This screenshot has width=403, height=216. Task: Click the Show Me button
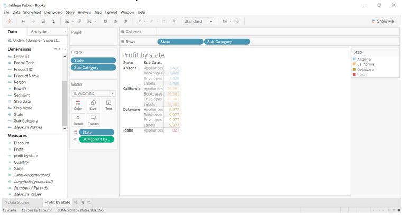pos(383,21)
